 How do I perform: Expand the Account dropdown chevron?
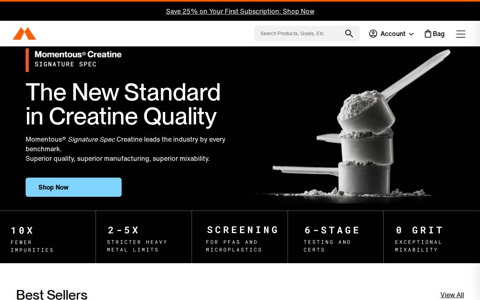(x=411, y=34)
